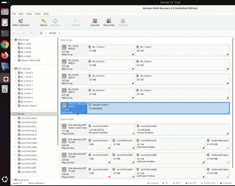Open the Trash from the dock
This screenshot has height=186, width=235.
pos(5,89)
